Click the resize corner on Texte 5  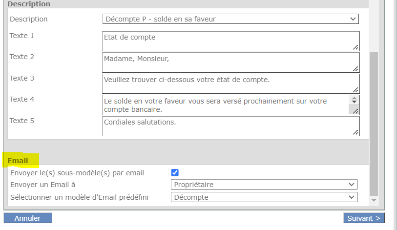(x=356, y=132)
